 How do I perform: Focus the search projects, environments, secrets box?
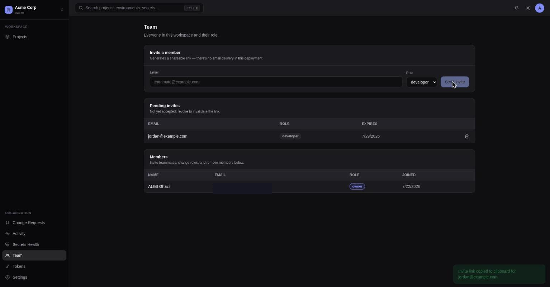[x=139, y=8]
